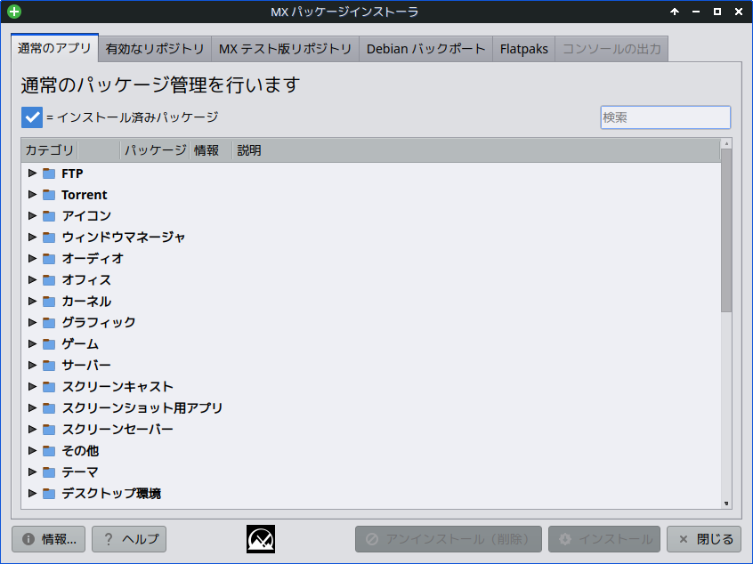Image resolution: width=753 pixels, height=564 pixels.
Task: Expand the Torrent category
Action: tap(32, 195)
